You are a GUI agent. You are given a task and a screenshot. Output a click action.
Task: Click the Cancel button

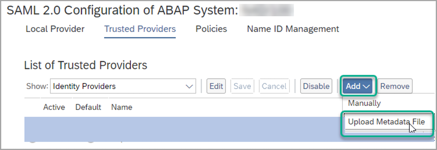pyautogui.click(x=274, y=86)
